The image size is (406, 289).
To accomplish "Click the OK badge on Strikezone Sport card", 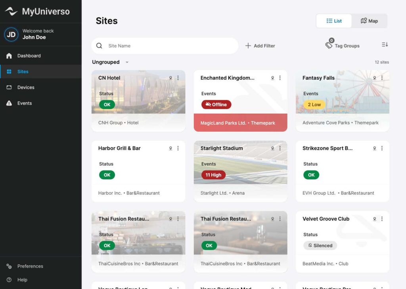I will pyautogui.click(x=311, y=175).
